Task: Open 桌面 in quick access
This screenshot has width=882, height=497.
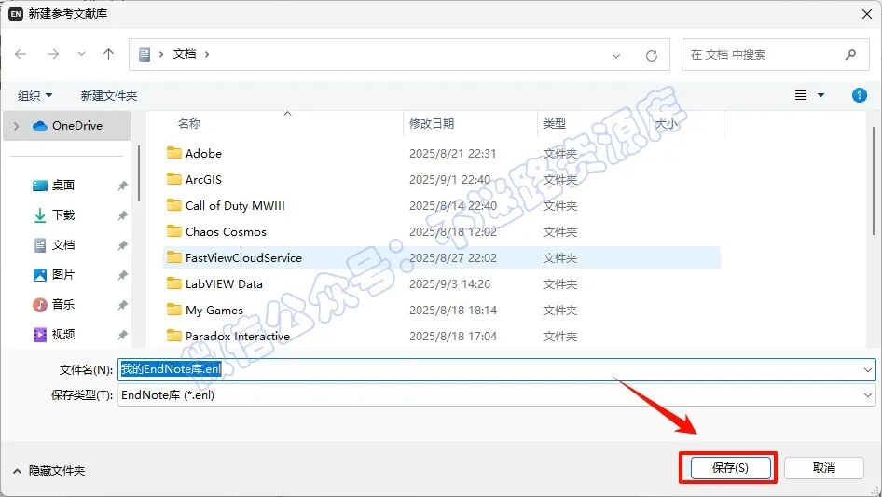Action: [x=63, y=186]
